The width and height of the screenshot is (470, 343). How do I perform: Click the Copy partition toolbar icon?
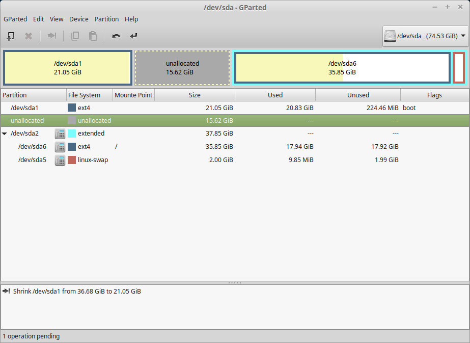coord(75,36)
